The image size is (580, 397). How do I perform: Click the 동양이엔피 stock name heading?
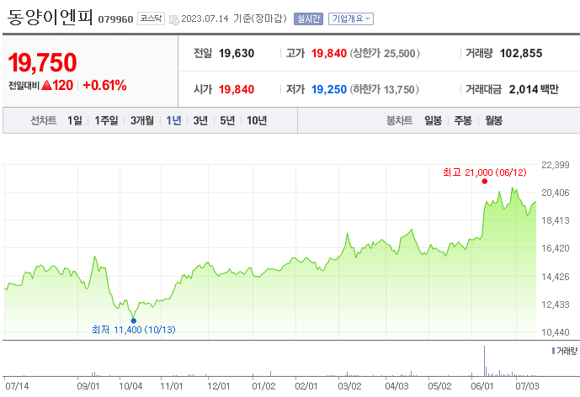click(x=50, y=18)
